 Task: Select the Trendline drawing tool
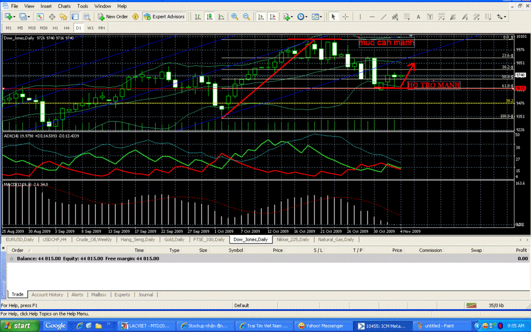[x=383, y=17]
